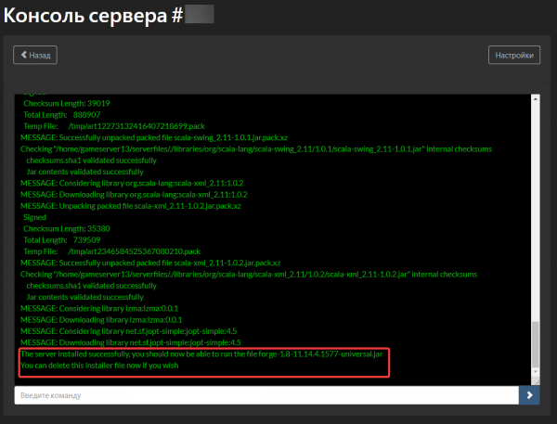
Task: Select 'The server installed successfully' line
Action: coord(201,354)
